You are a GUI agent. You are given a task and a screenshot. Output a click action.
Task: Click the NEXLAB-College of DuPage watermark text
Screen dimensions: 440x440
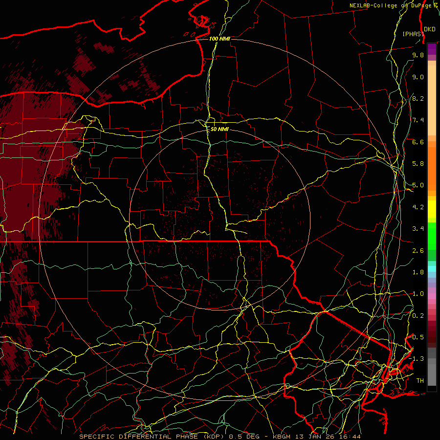394,5
